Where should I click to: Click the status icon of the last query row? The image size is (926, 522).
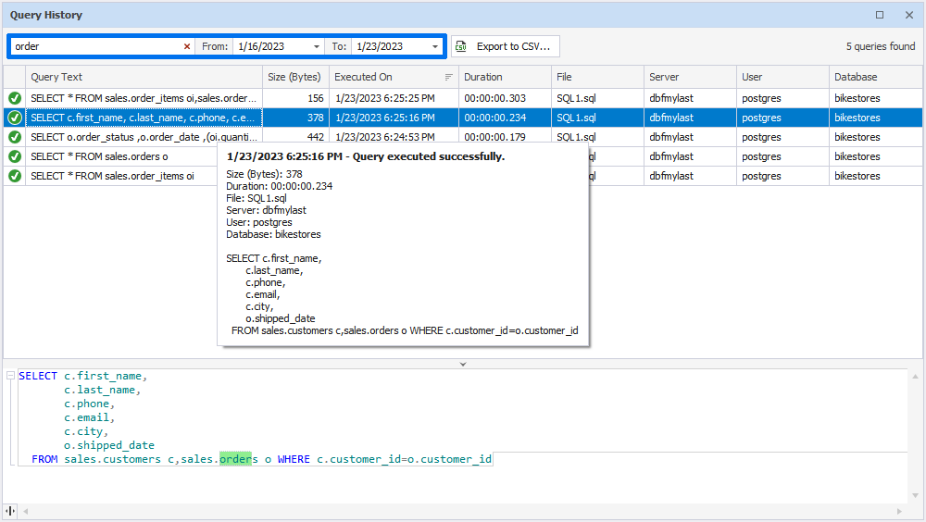(15, 176)
